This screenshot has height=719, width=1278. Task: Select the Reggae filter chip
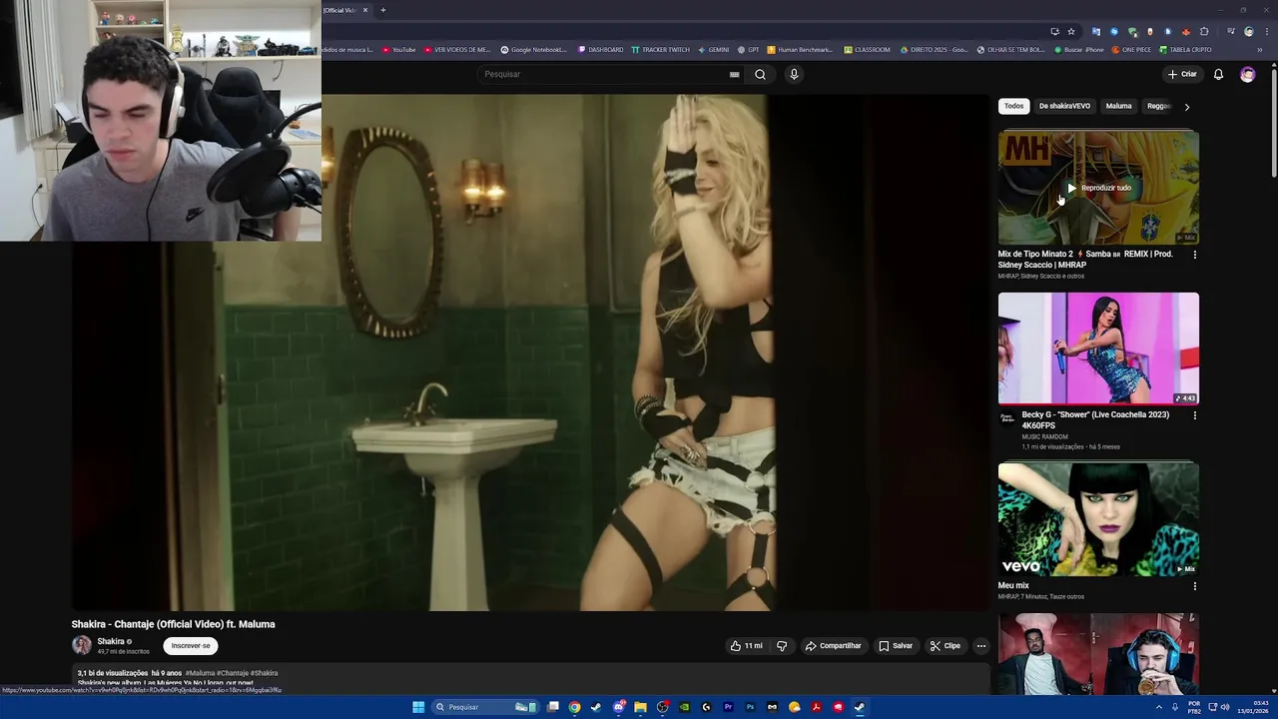pyautogui.click(x=1158, y=106)
